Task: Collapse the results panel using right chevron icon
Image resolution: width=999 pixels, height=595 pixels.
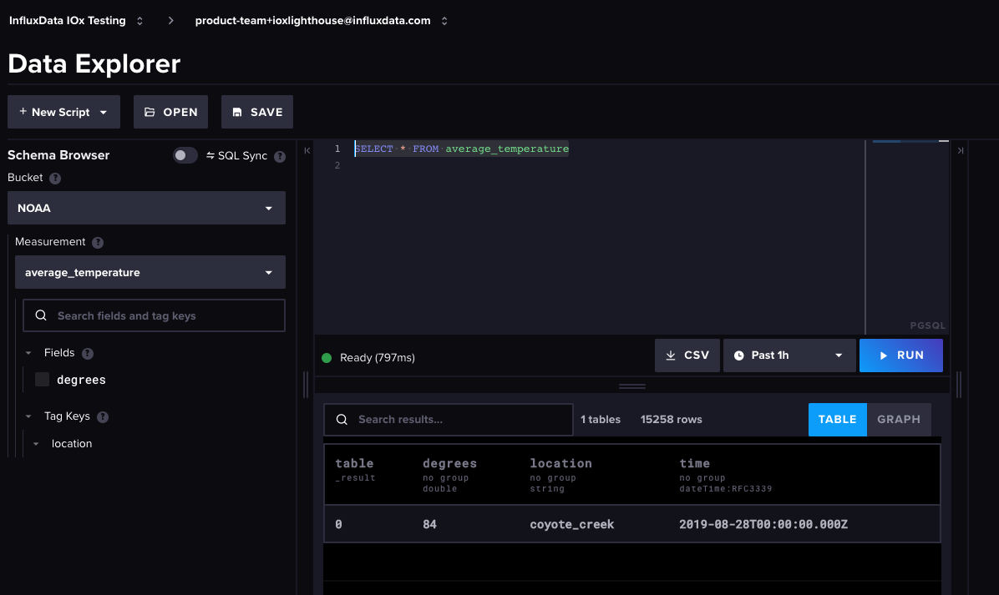Action: tap(960, 149)
